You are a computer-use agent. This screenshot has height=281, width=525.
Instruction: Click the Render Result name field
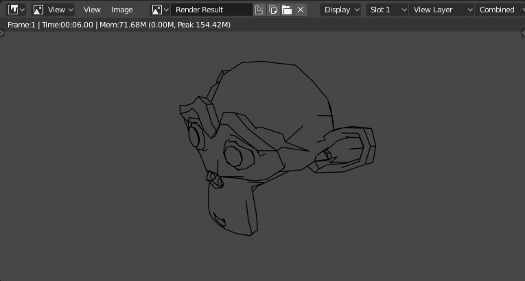pyautogui.click(x=211, y=10)
